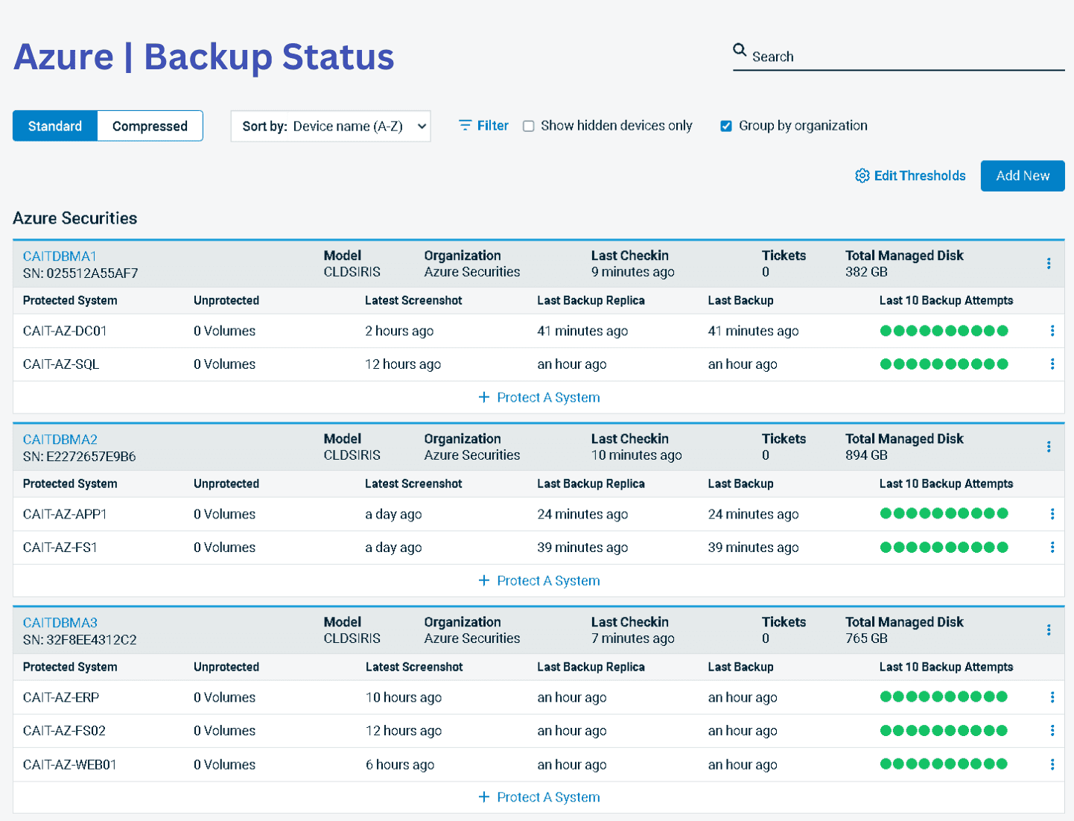This screenshot has width=1074, height=821.
Task: Click the search magnifier icon
Action: 739,50
